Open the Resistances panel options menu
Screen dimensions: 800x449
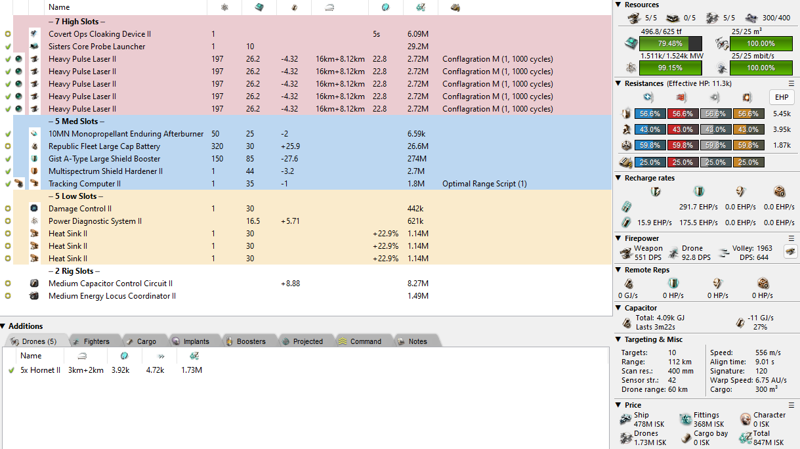(791, 83)
